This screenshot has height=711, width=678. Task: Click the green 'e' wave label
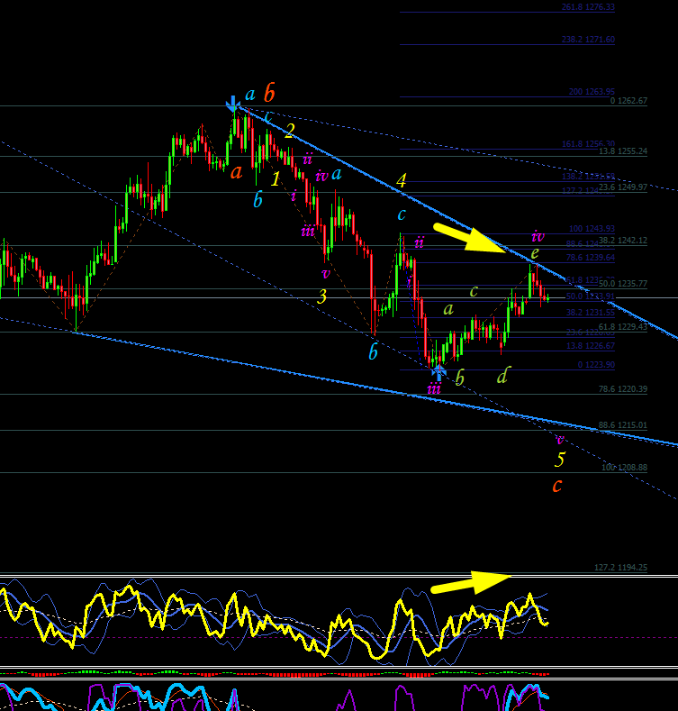535,253
